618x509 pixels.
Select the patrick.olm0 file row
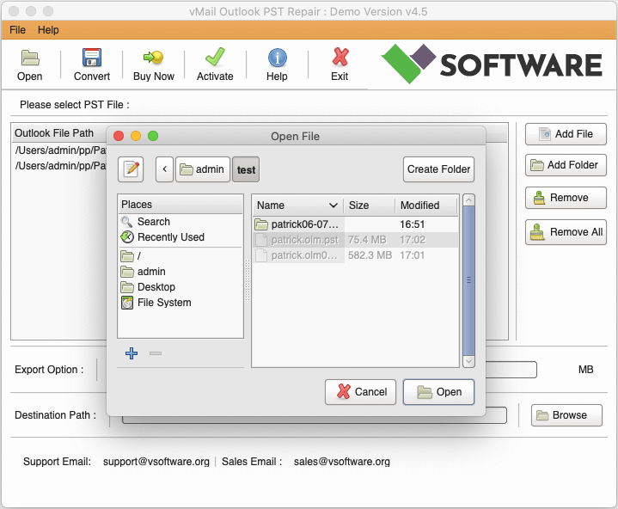355,255
